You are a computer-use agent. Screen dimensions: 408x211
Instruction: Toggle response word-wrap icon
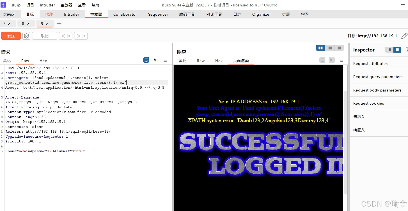pyautogui.click(x=322, y=60)
